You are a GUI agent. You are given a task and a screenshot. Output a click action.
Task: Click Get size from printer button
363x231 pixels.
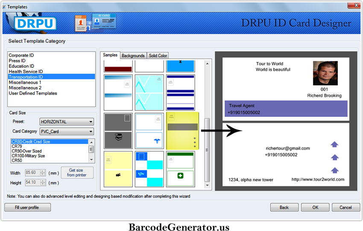pyautogui.click(x=77, y=173)
